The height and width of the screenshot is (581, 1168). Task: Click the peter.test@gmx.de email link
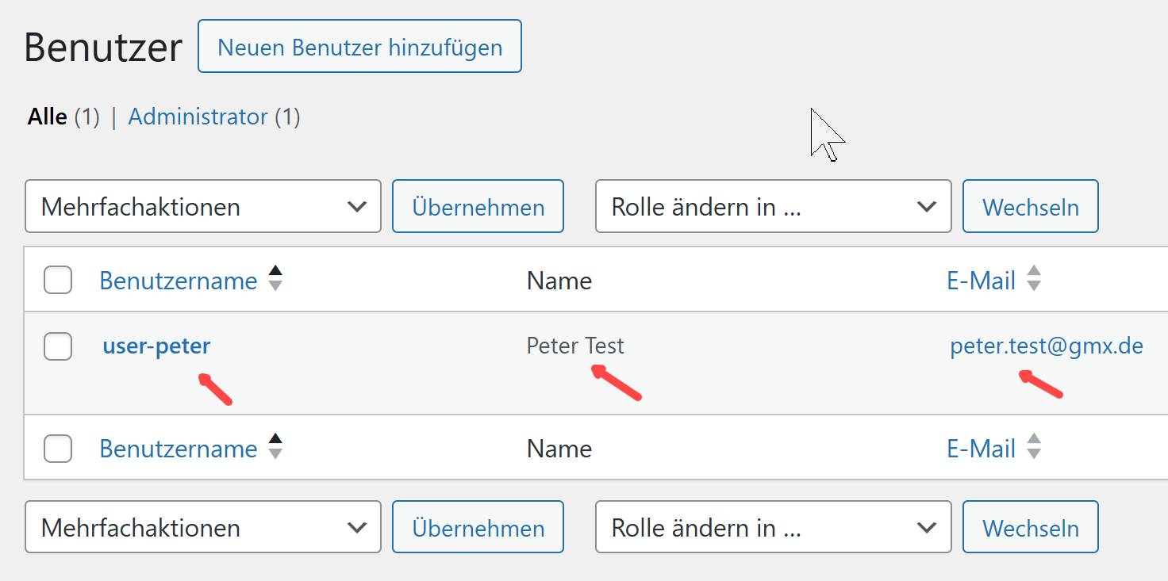coord(1046,346)
